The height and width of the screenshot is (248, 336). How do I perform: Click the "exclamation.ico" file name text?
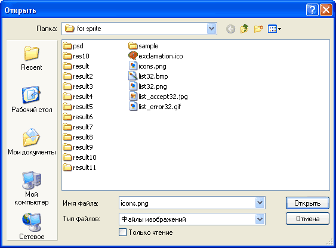[161, 56]
